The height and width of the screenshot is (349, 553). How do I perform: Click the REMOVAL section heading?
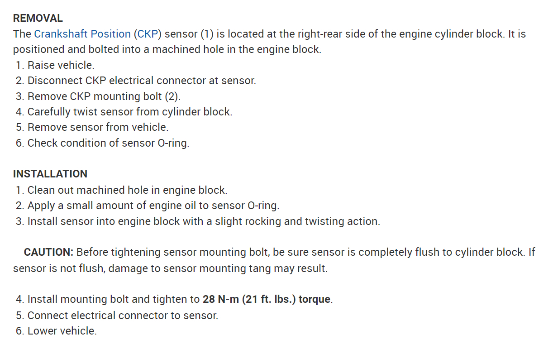tap(38, 19)
